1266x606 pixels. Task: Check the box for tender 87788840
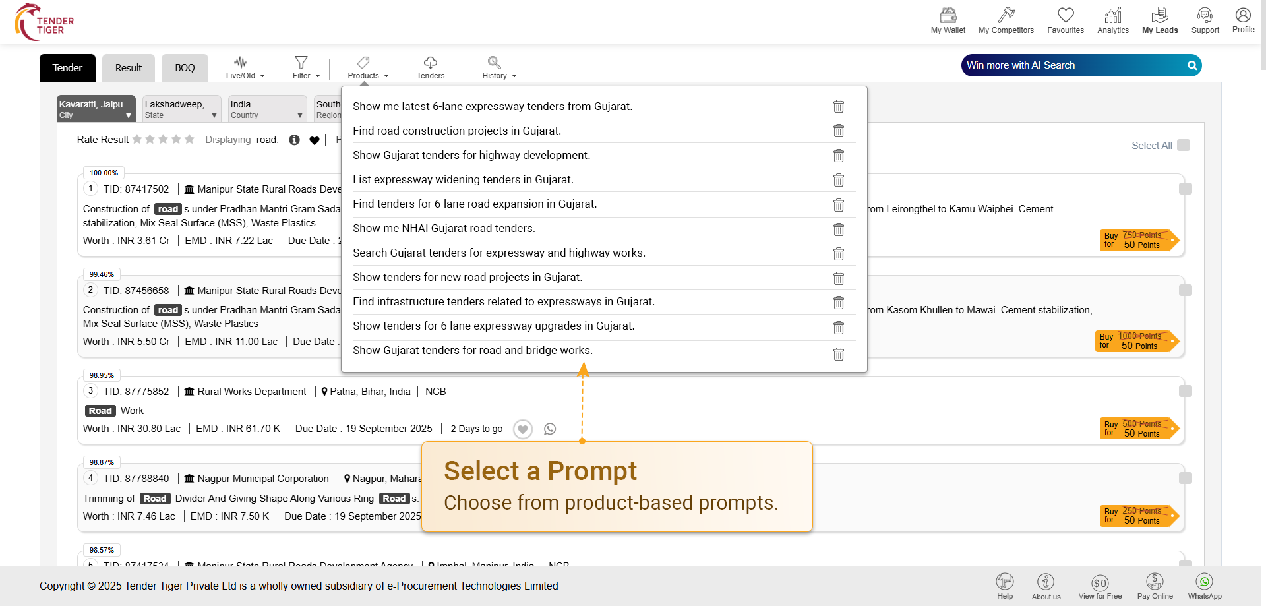pyautogui.click(x=1185, y=478)
